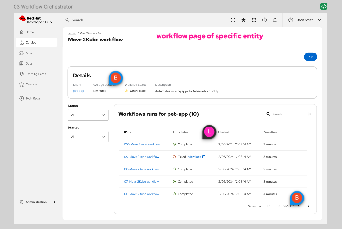Click the warning icon beside Unavailable status
This screenshot has height=229, width=342.
[126, 91]
